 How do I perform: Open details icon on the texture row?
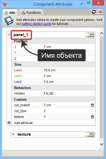pyautogui.click(x=92, y=117)
